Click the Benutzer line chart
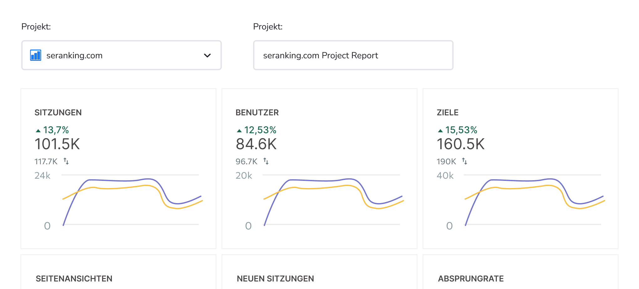Screen dimensions: 639x289 point(334,201)
